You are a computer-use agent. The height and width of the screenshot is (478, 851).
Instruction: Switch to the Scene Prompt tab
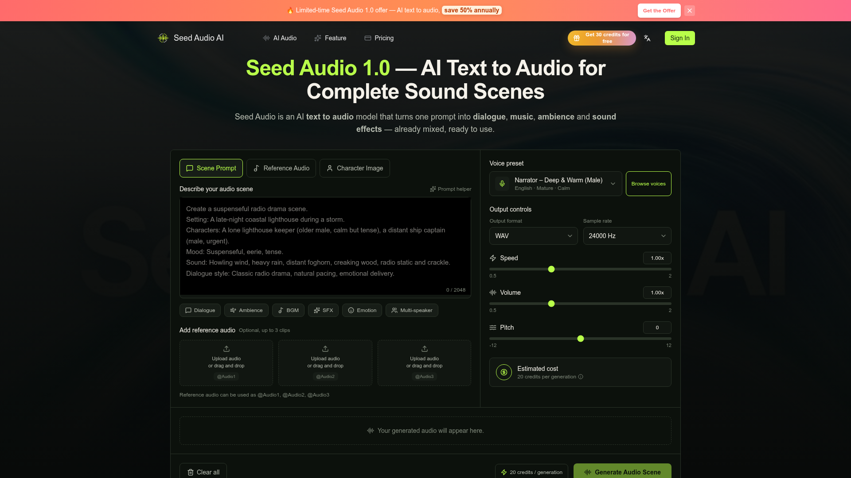pos(211,168)
